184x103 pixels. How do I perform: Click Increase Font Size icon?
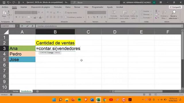39,12
